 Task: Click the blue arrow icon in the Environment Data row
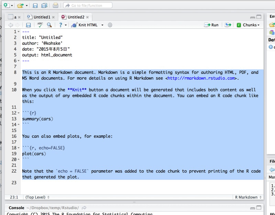[x=271, y=47]
